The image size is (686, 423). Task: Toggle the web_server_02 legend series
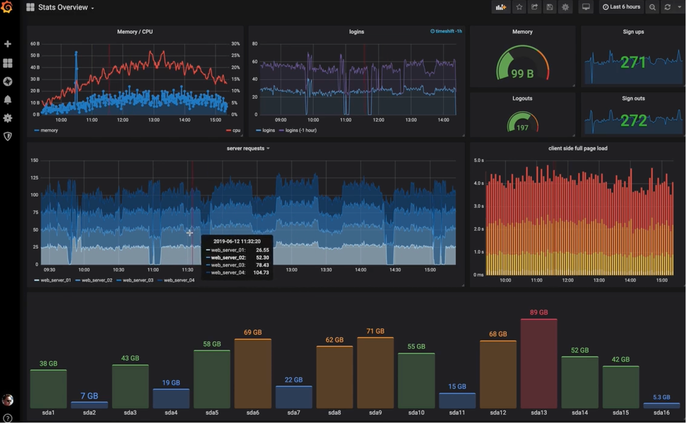[96, 280]
